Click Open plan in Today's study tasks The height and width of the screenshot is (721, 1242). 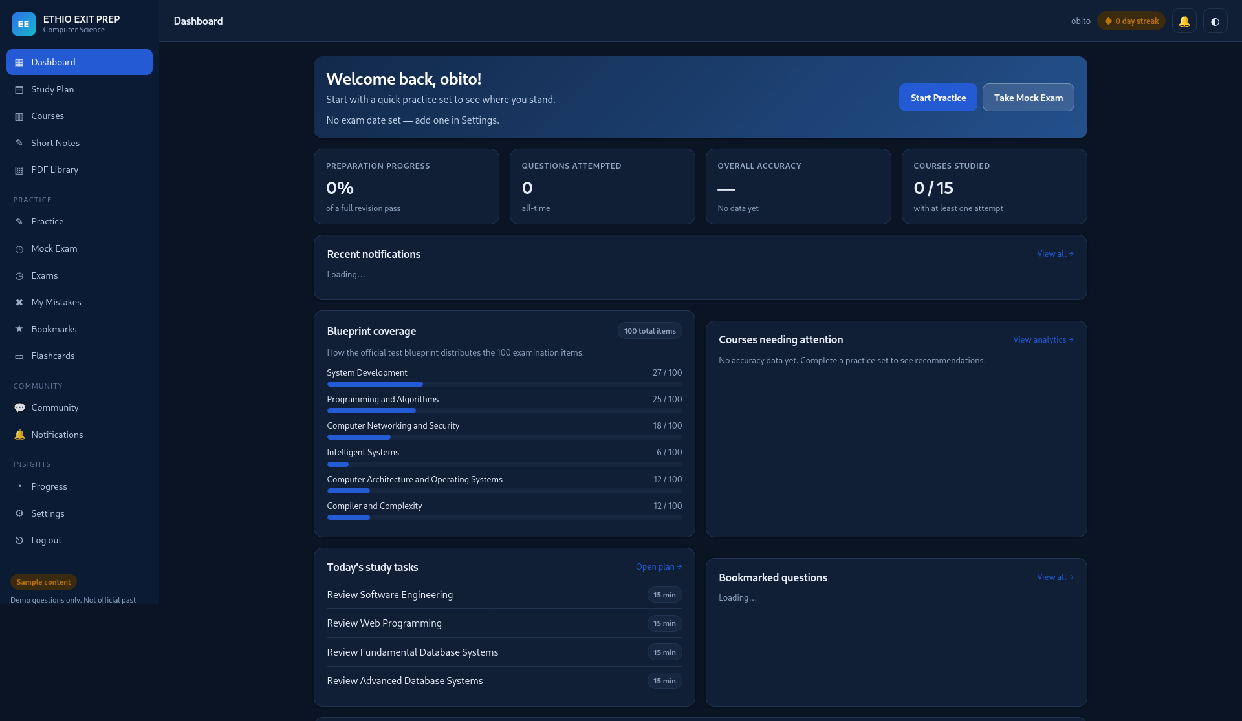[659, 567]
